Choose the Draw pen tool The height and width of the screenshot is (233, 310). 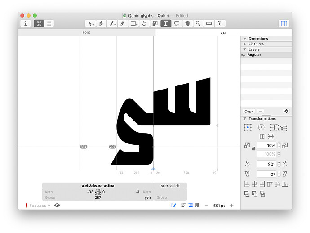tap(101, 23)
